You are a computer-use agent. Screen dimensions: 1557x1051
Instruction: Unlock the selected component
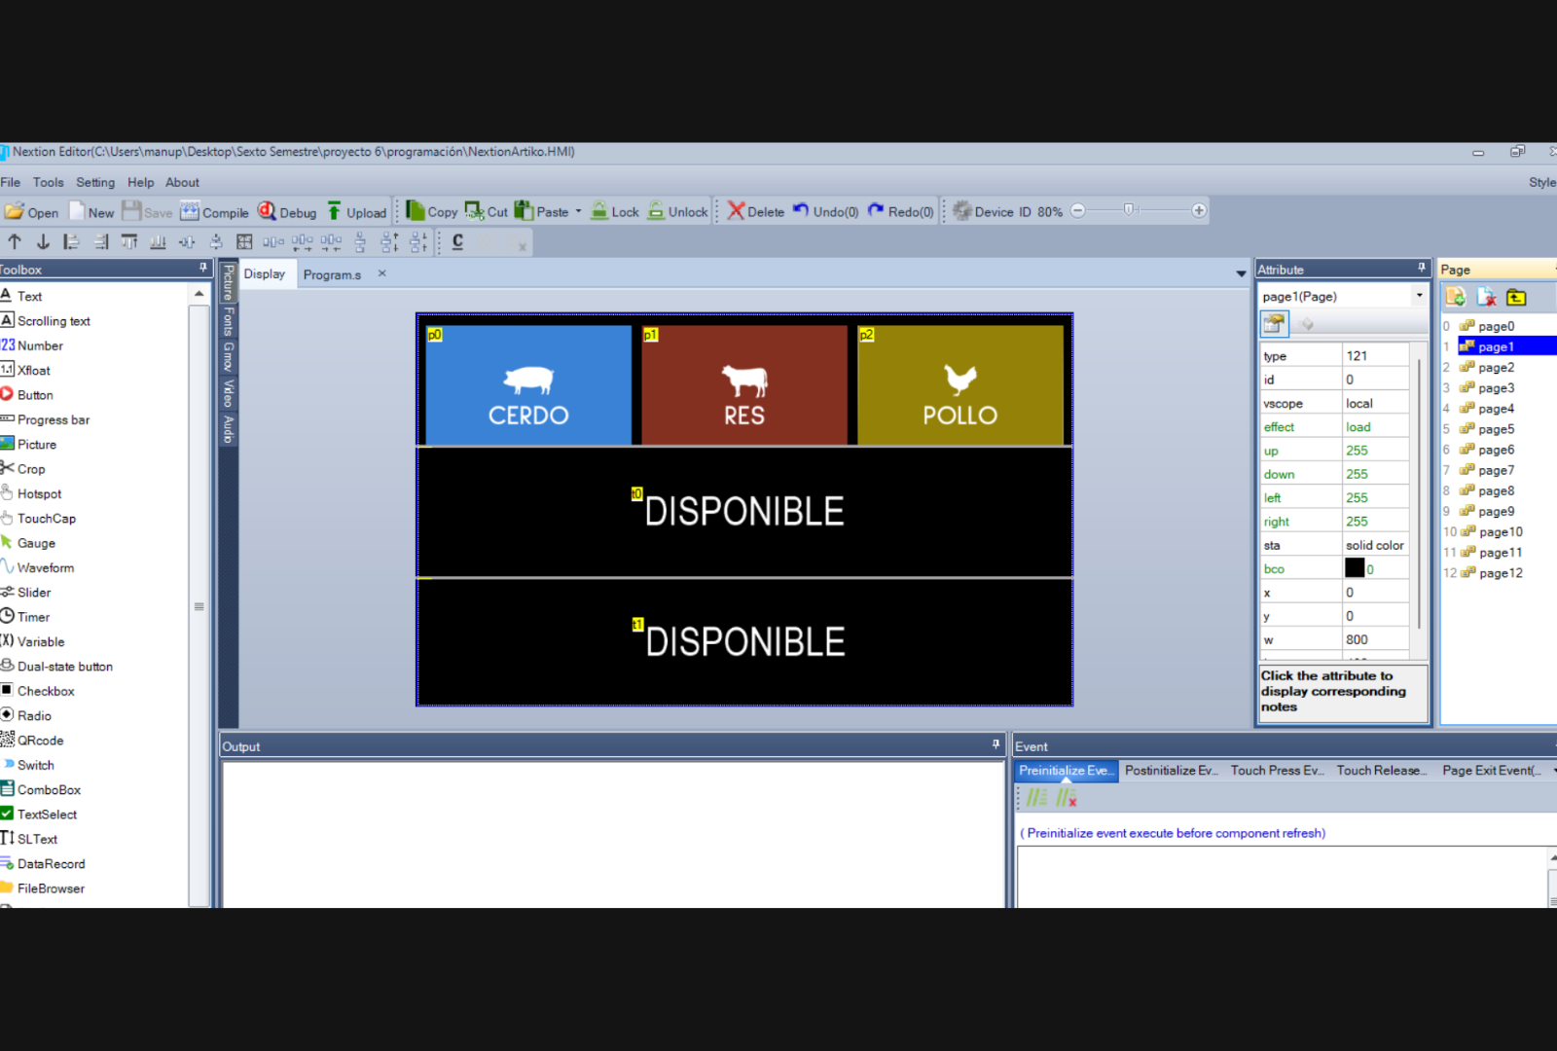(x=678, y=211)
